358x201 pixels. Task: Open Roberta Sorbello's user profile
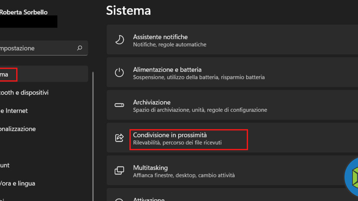pyautogui.click(x=24, y=12)
